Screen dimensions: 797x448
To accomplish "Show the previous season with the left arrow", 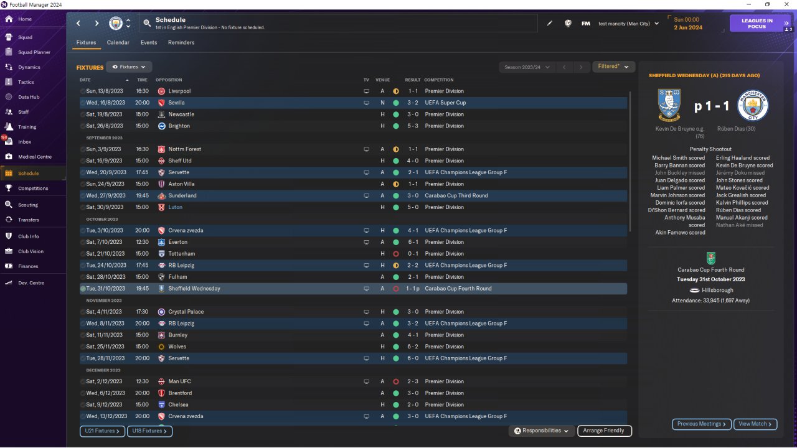I will [564, 67].
